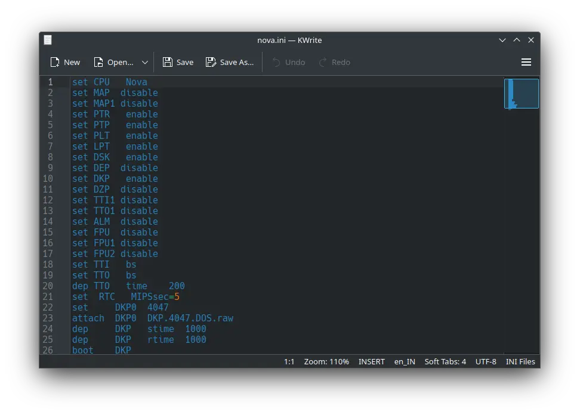Maximize the KWrite window
This screenshot has height=415, width=580.
click(x=517, y=40)
